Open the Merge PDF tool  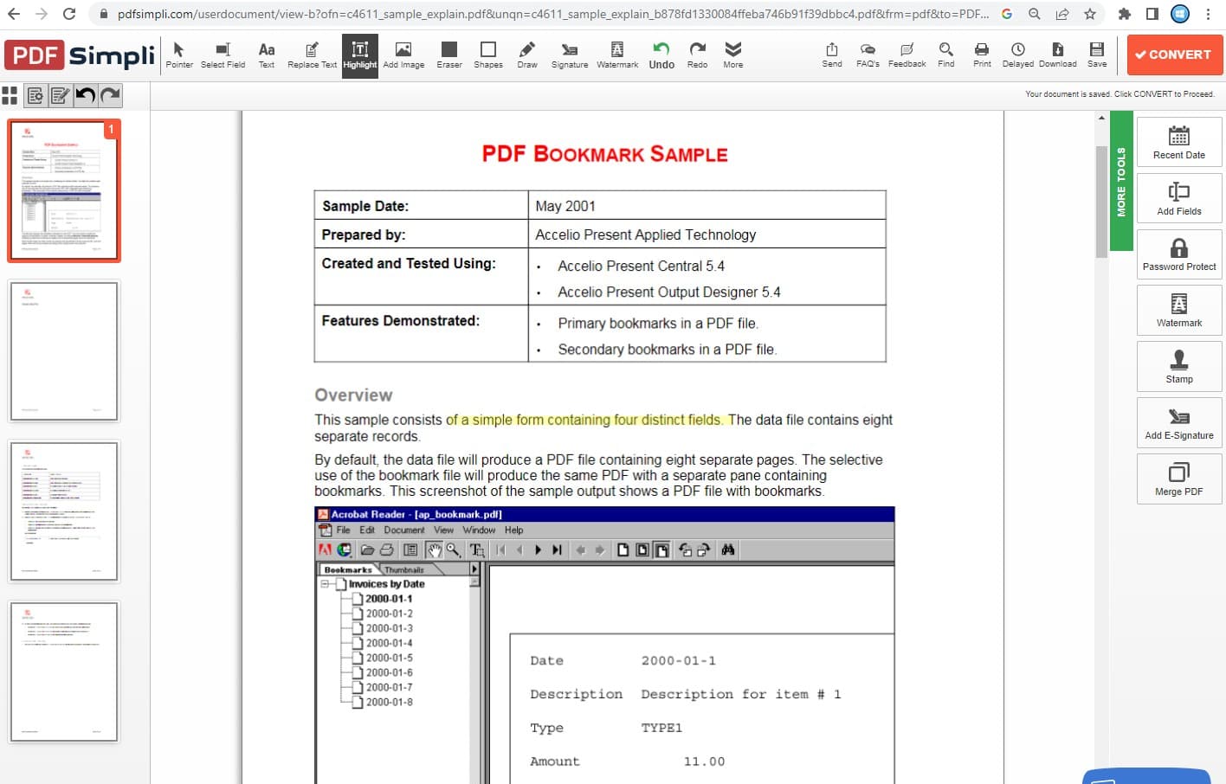(1178, 479)
